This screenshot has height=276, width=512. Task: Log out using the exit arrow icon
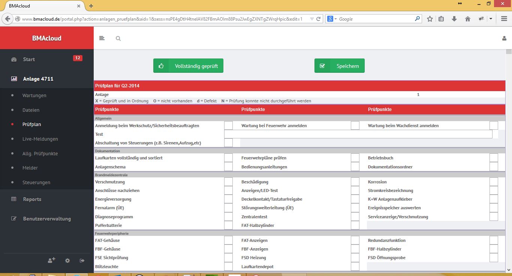pos(82,260)
